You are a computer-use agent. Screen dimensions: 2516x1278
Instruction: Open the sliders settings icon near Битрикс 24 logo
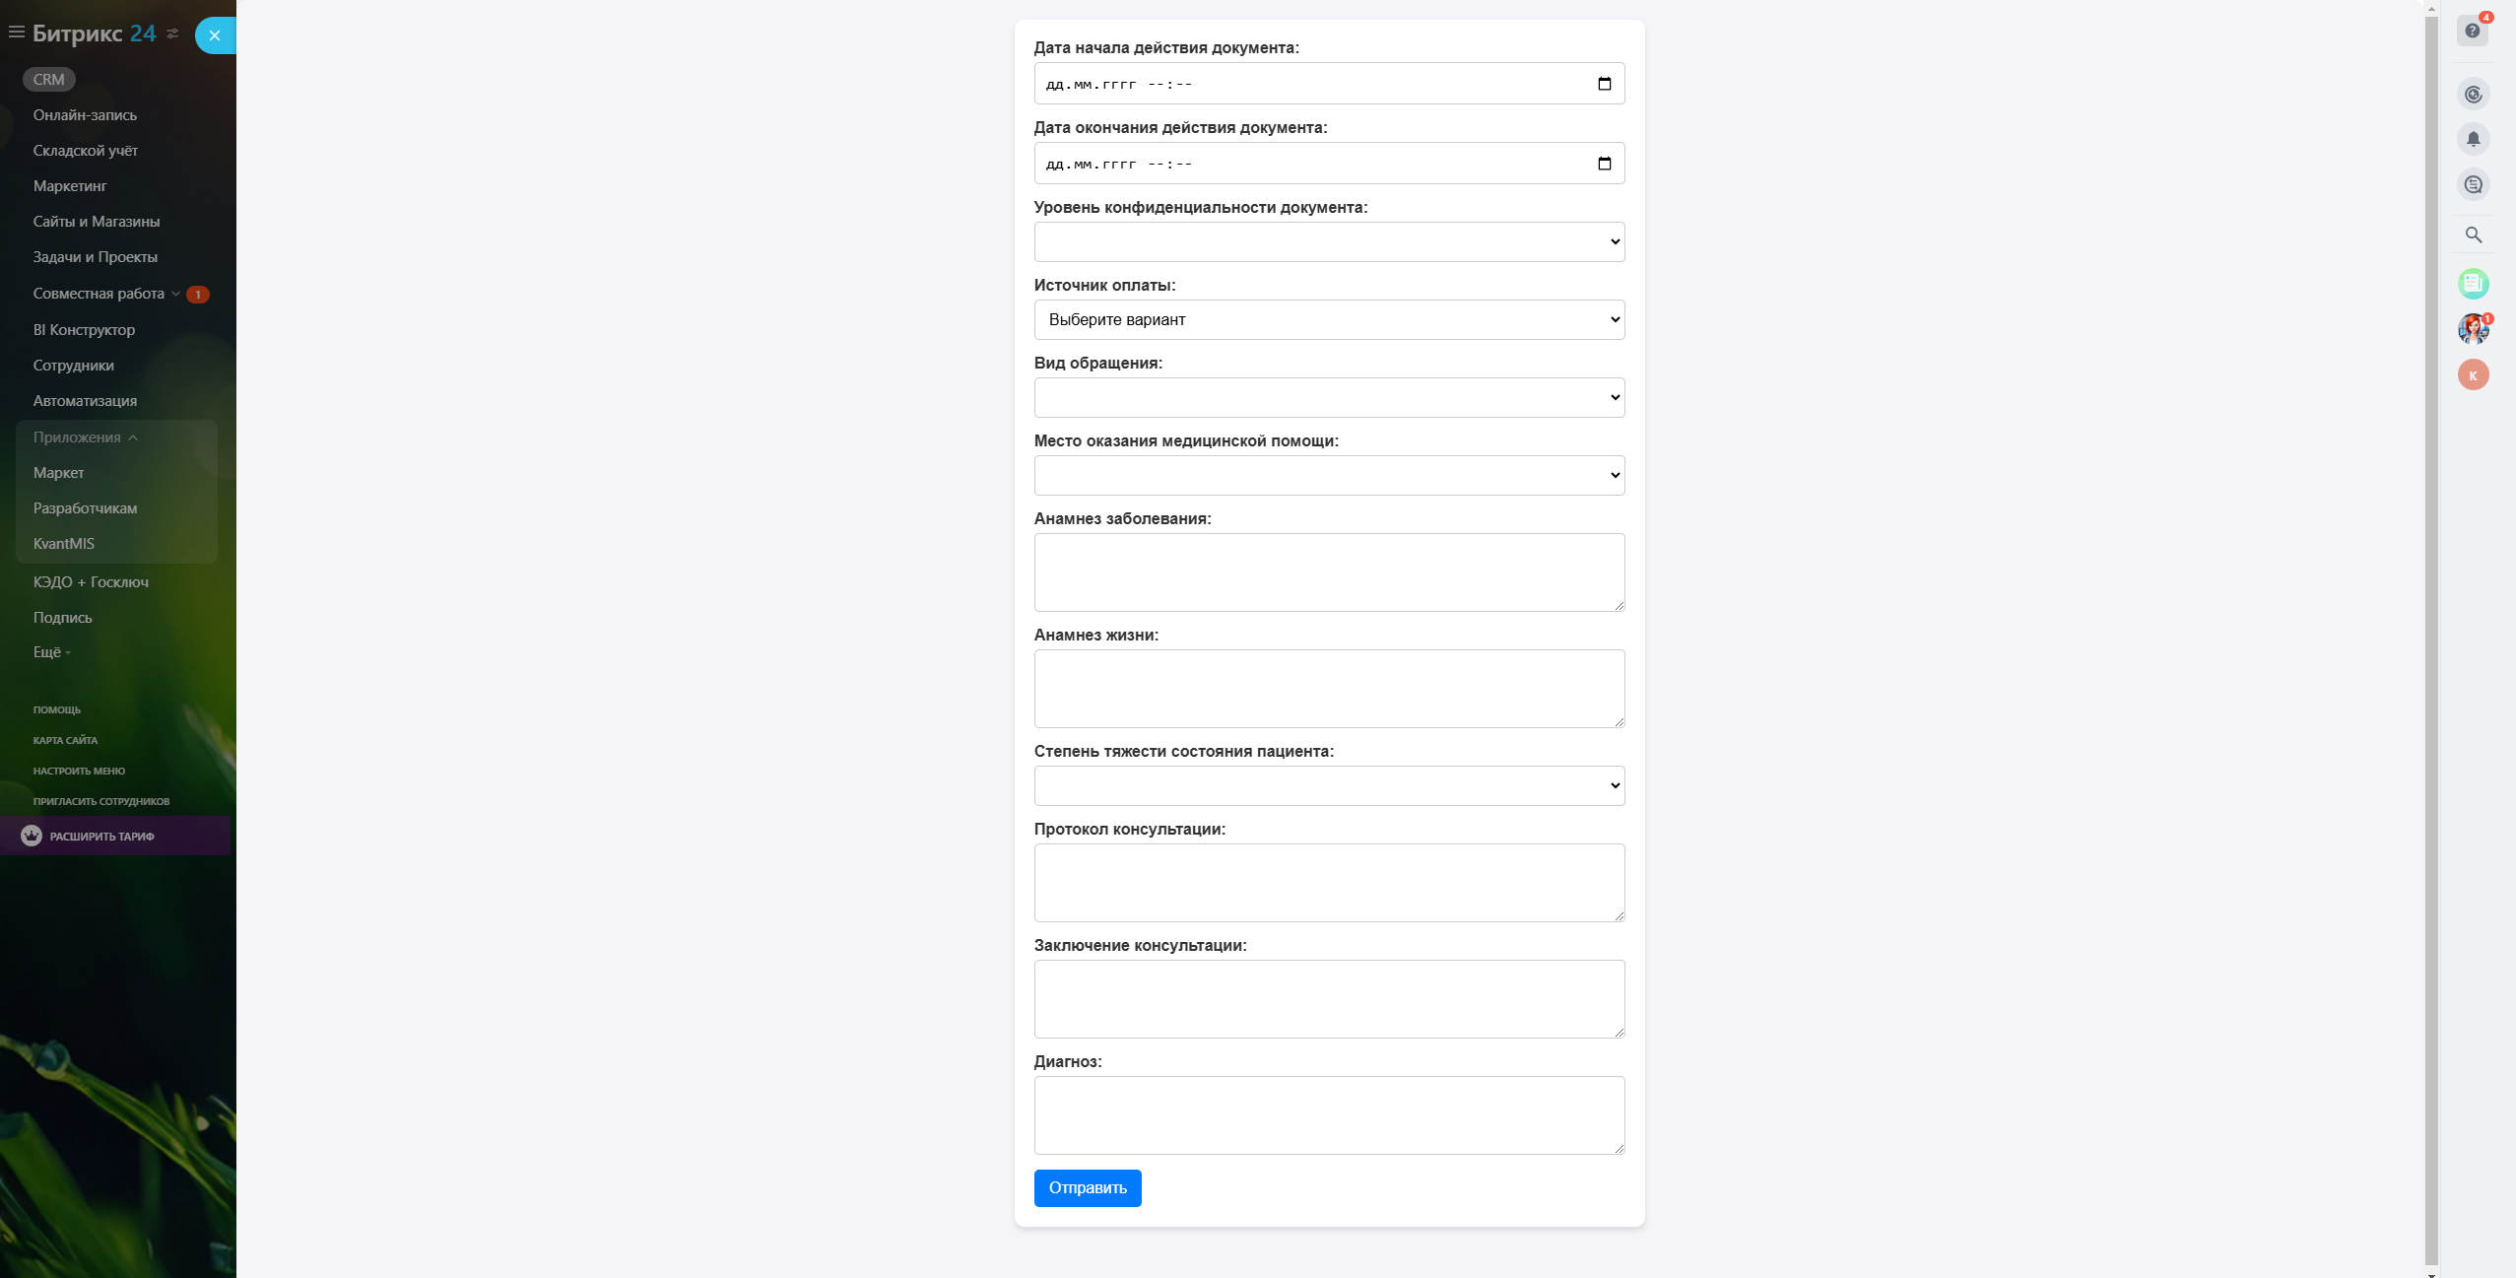coord(173,34)
